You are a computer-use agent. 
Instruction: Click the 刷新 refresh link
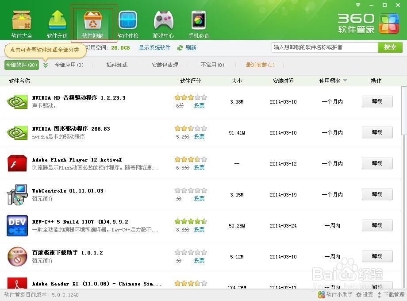191,48
